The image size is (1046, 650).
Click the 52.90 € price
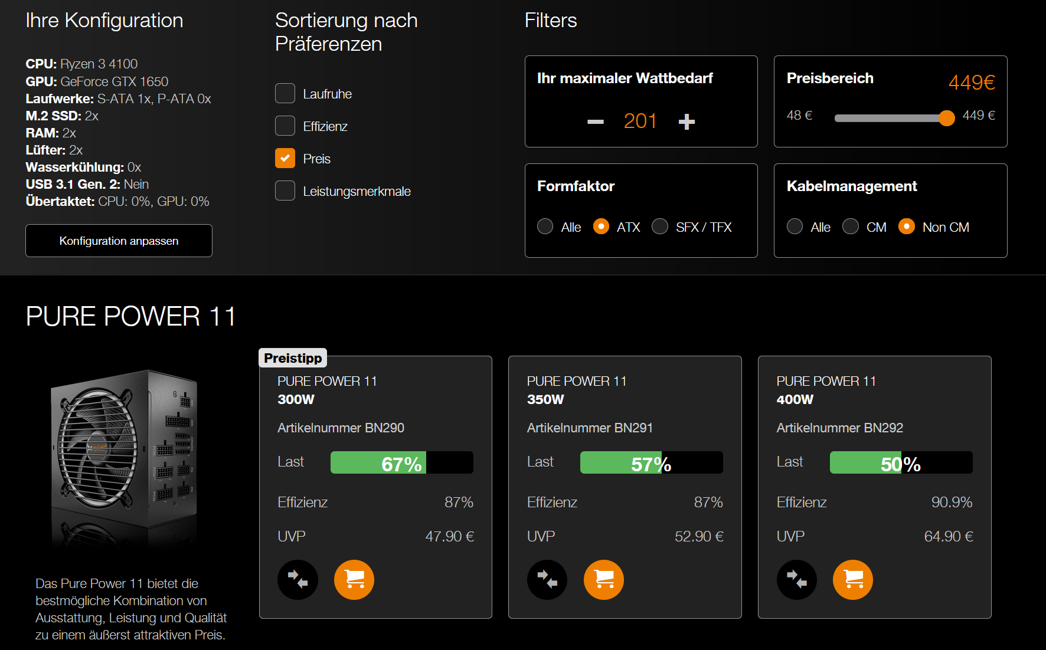(x=699, y=536)
